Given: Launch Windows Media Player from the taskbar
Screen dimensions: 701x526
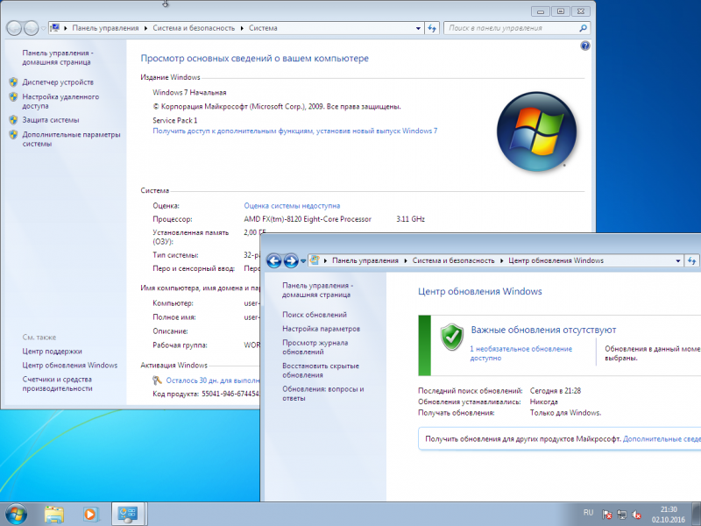Looking at the screenshot, I should click(x=90, y=515).
